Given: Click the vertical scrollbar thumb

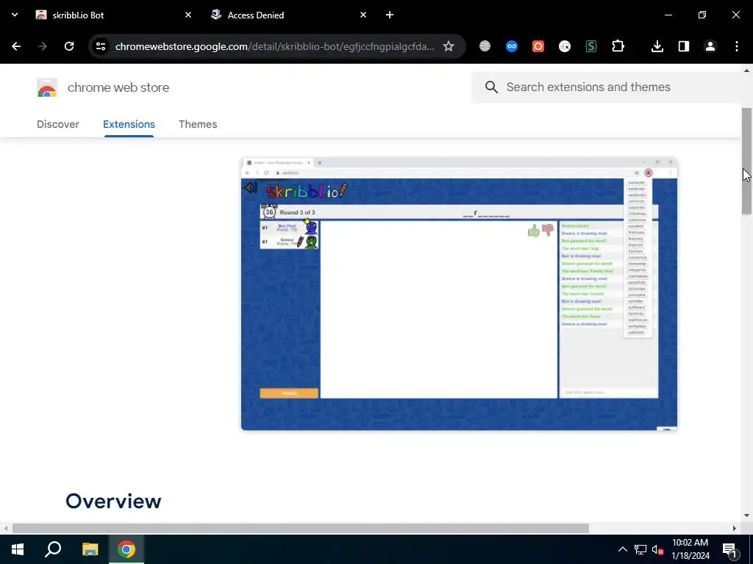Looking at the screenshot, I should (746, 161).
